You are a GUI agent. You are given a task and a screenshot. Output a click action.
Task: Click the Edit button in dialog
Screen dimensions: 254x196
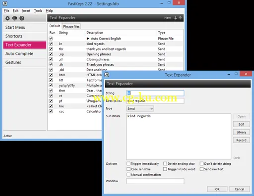[241, 124]
